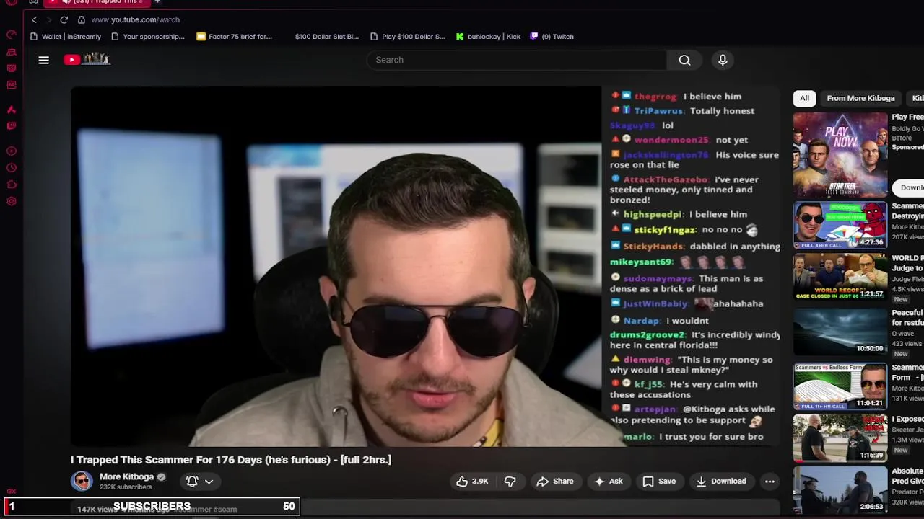
Task: Open the Twitch bookmark
Action: tap(552, 36)
